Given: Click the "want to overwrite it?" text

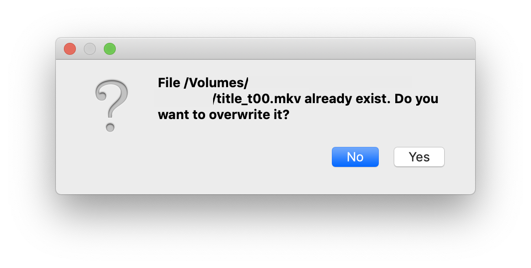Looking at the screenshot, I should [224, 115].
